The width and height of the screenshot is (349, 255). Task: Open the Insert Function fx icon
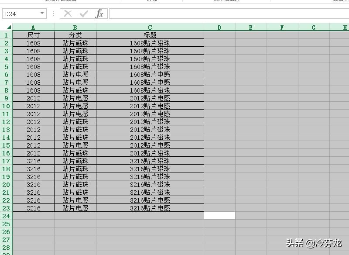99,14
